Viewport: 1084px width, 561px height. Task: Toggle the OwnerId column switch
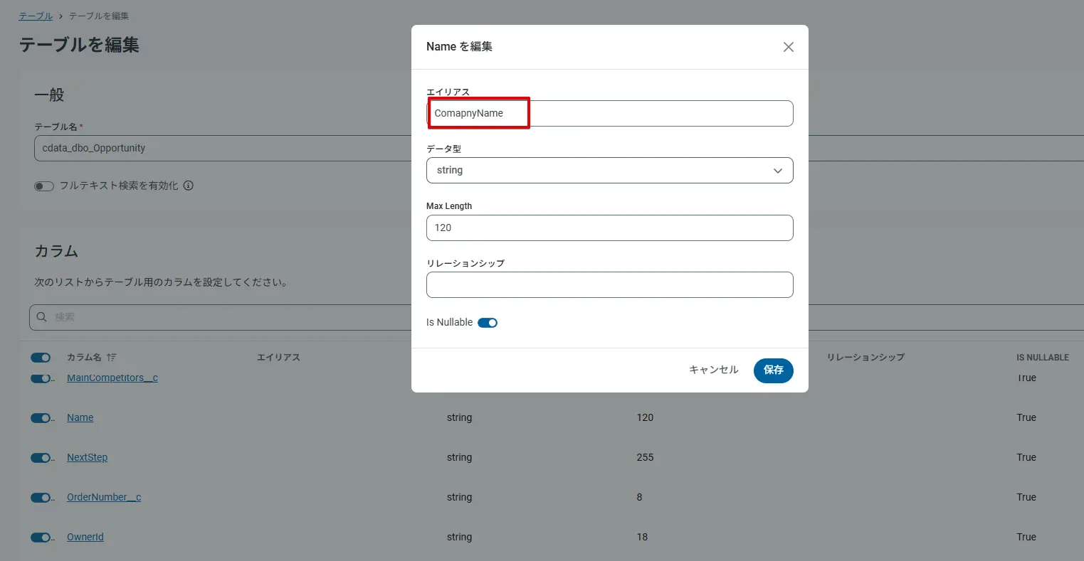[41, 538]
